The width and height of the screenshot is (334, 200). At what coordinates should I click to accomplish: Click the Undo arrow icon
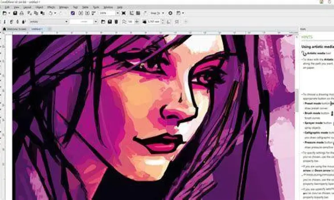point(50,14)
